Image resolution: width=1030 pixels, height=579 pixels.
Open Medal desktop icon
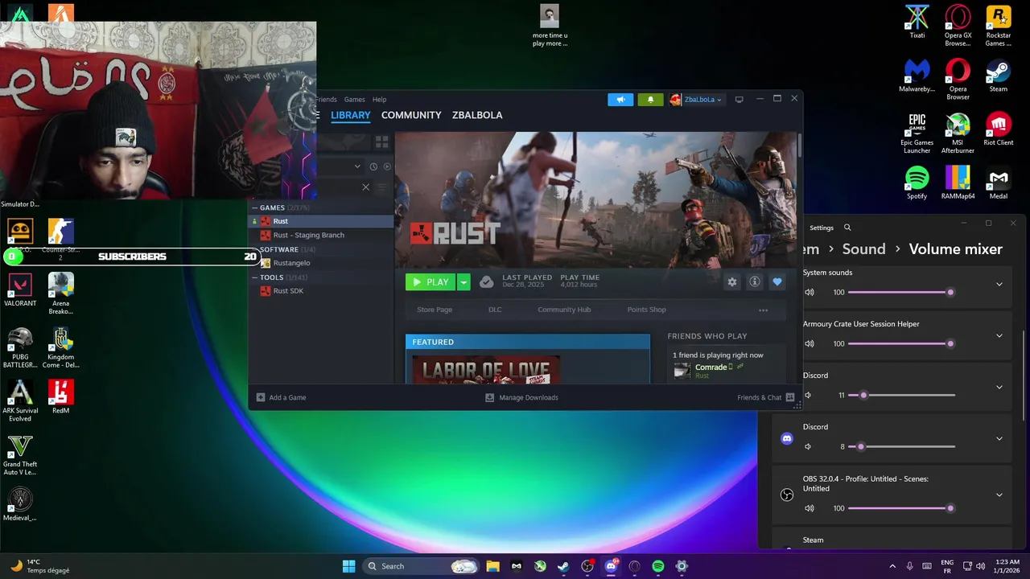(999, 183)
